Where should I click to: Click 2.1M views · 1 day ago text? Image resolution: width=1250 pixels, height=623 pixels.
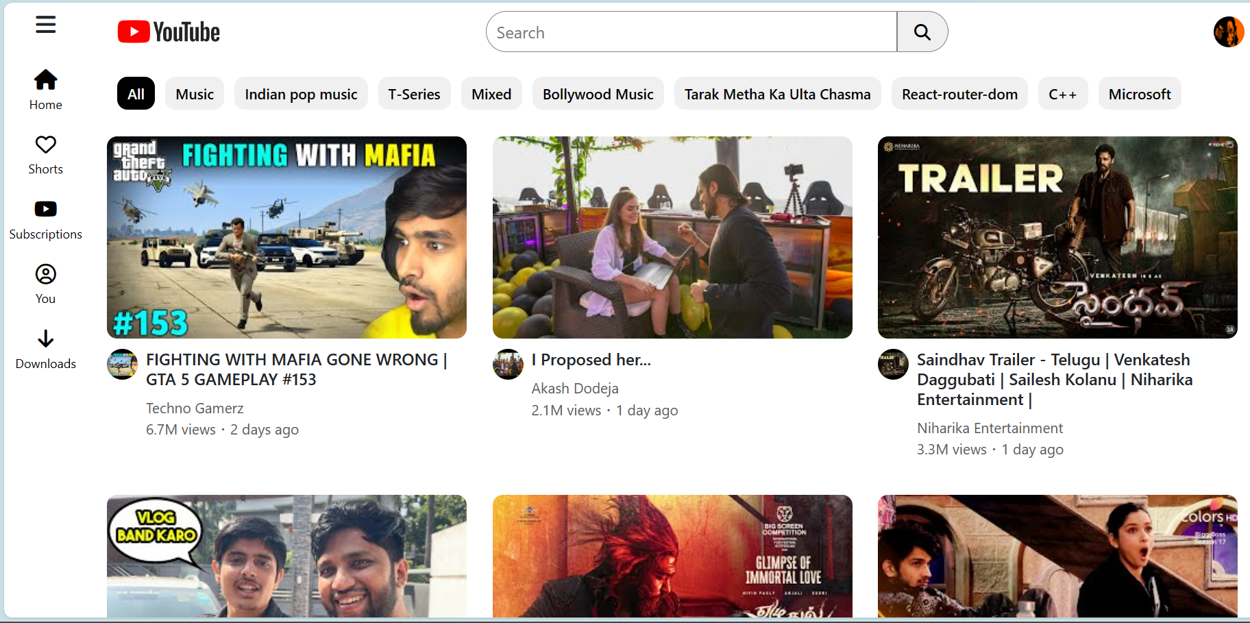pyautogui.click(x=604, y=411)
